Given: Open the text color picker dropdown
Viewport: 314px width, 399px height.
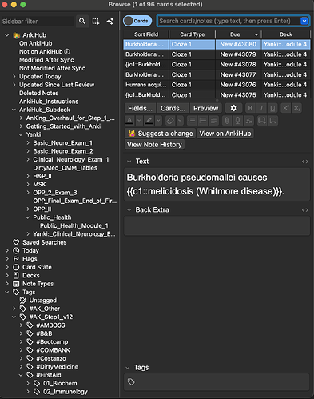Looking at the screenshot, I should 139,121.
